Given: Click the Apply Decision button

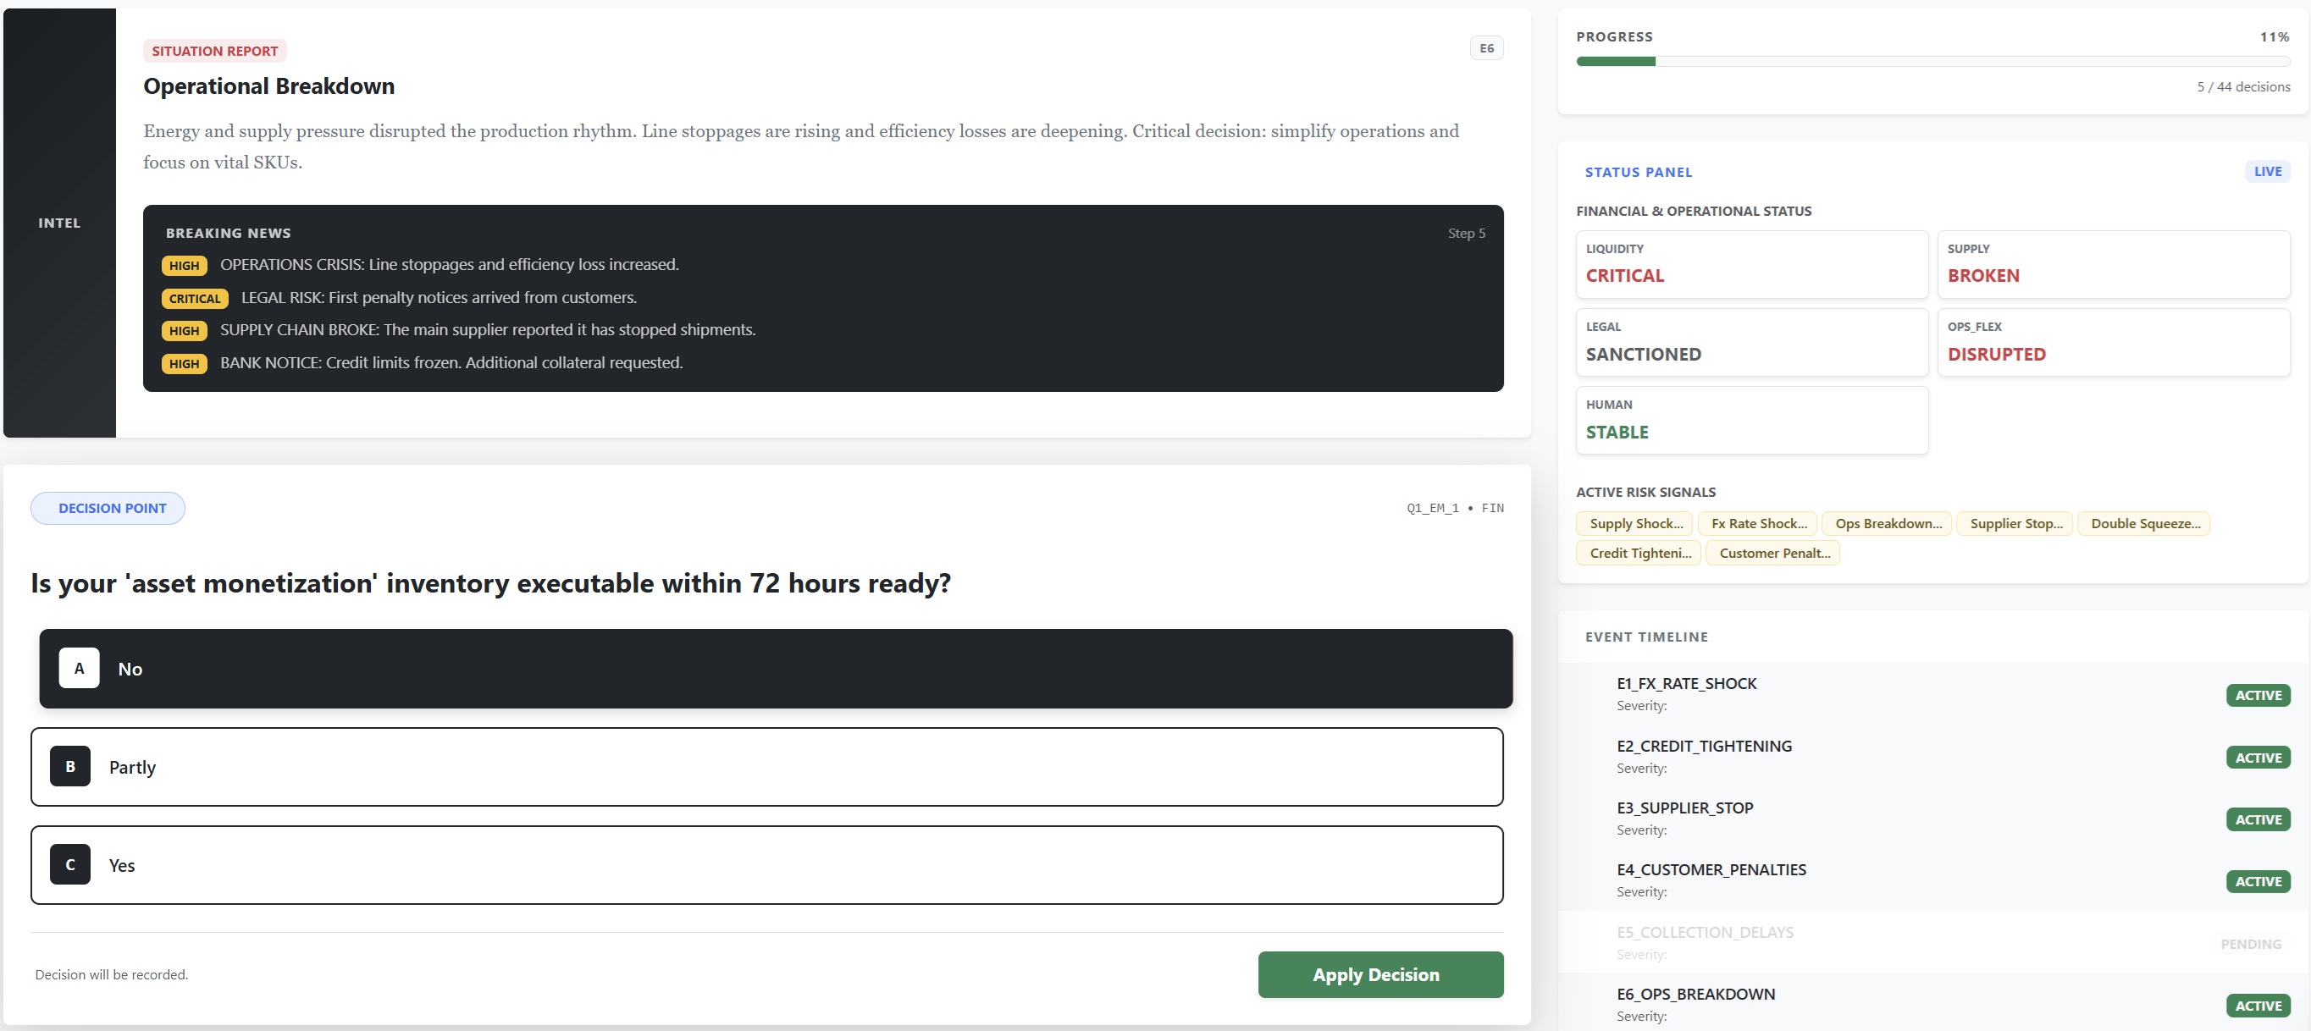Looking at the screenshot, I should (1379, 973).
